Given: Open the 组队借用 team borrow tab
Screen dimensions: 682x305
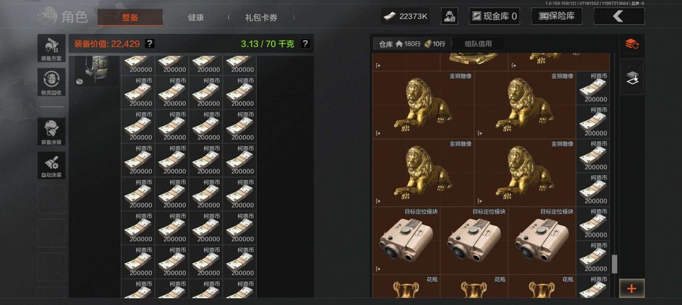Looking at the screenshot, I should (478, 44).
